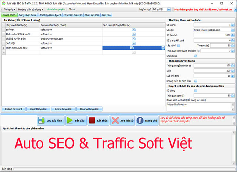Click the Sub Link (Không bắt buộc) column header

coord(134,25)
